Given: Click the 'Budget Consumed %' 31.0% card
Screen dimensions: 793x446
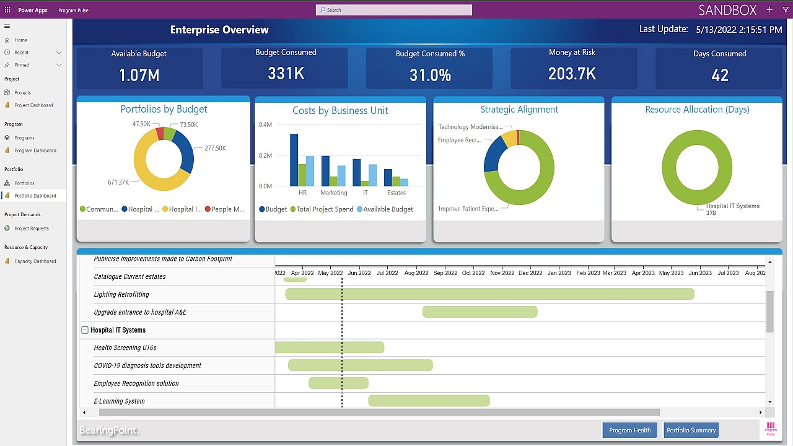Looking at the screenshot, I should pos(430,68).
